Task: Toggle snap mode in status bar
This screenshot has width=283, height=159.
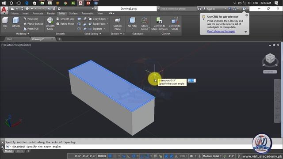Action: pyautogui.click(x=115, y=156)
